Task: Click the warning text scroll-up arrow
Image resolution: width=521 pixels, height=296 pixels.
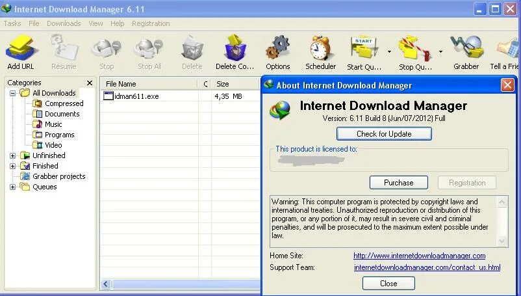Action: pyautogui.click(x=502, y=202)
